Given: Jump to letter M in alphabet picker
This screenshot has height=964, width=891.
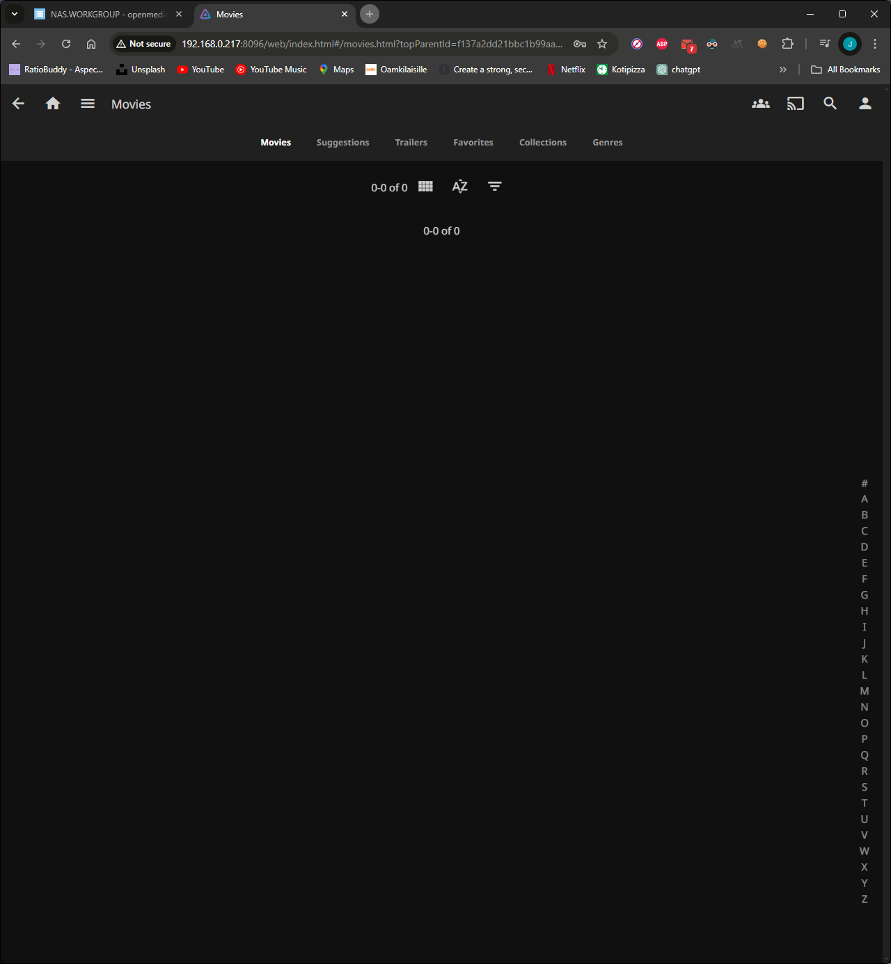Looking at the screenshot, I should click(x=865, y=691).
